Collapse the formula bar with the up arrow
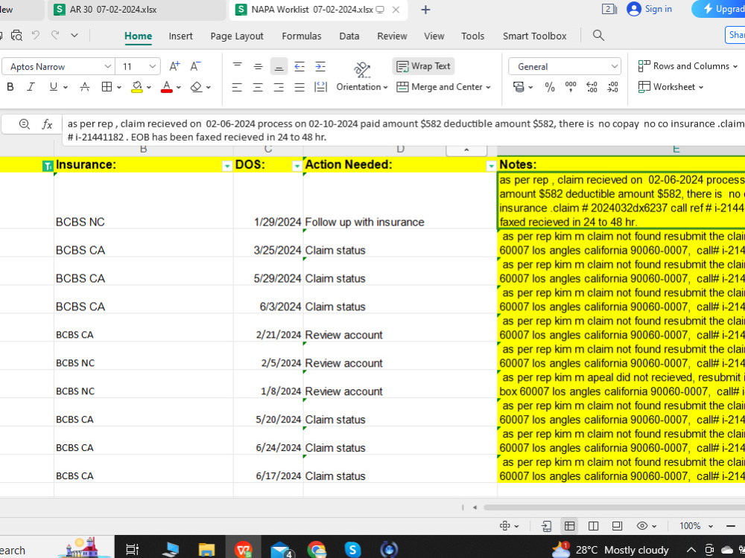Viewport: 745px width, 558px height. pos(466,150)
